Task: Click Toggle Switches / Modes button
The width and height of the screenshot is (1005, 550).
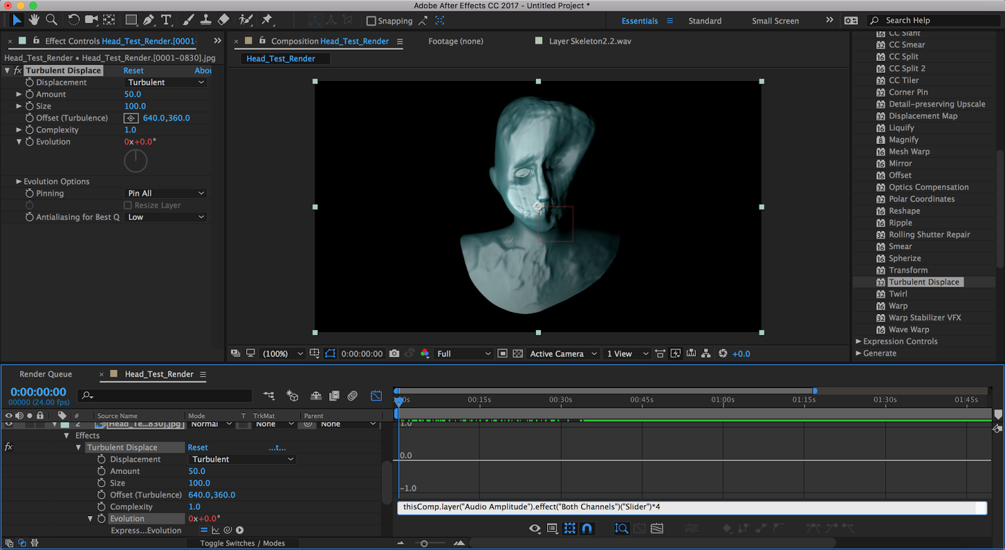Action: click(242, 543)
